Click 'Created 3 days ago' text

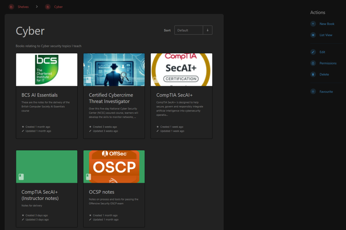36,215
